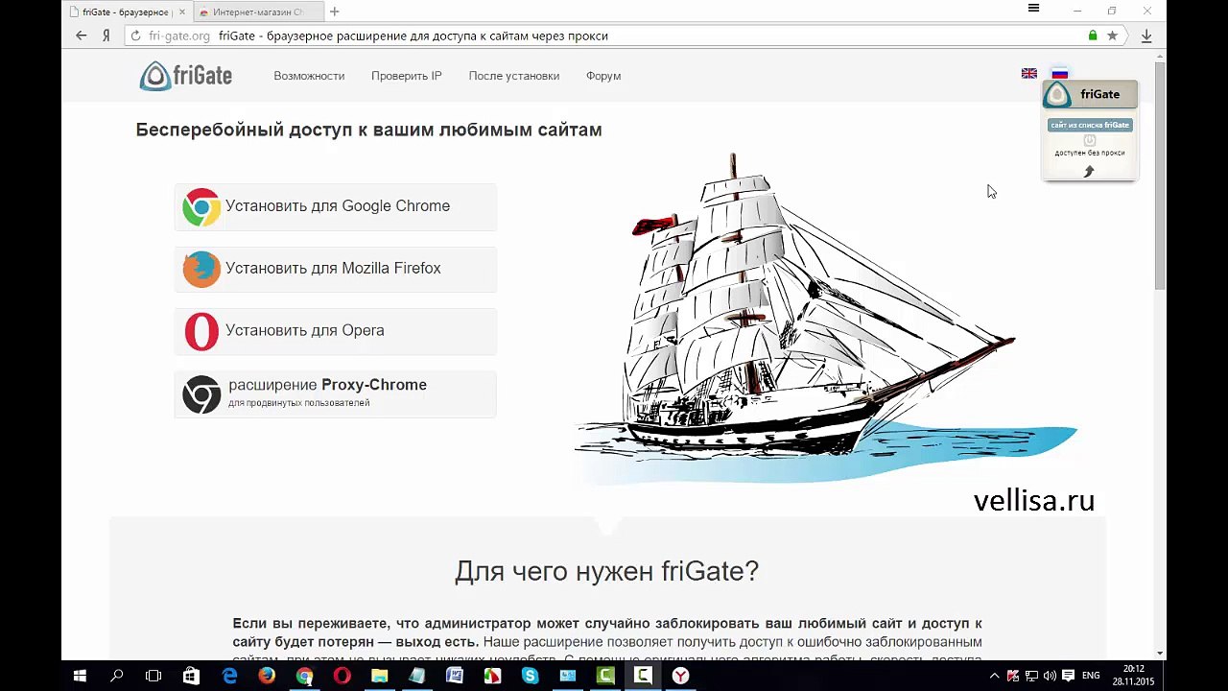Viewport: 1228px width, 691px height.
Task: Click Установить для Mozilla Firefox
Action: coord(336,269)
